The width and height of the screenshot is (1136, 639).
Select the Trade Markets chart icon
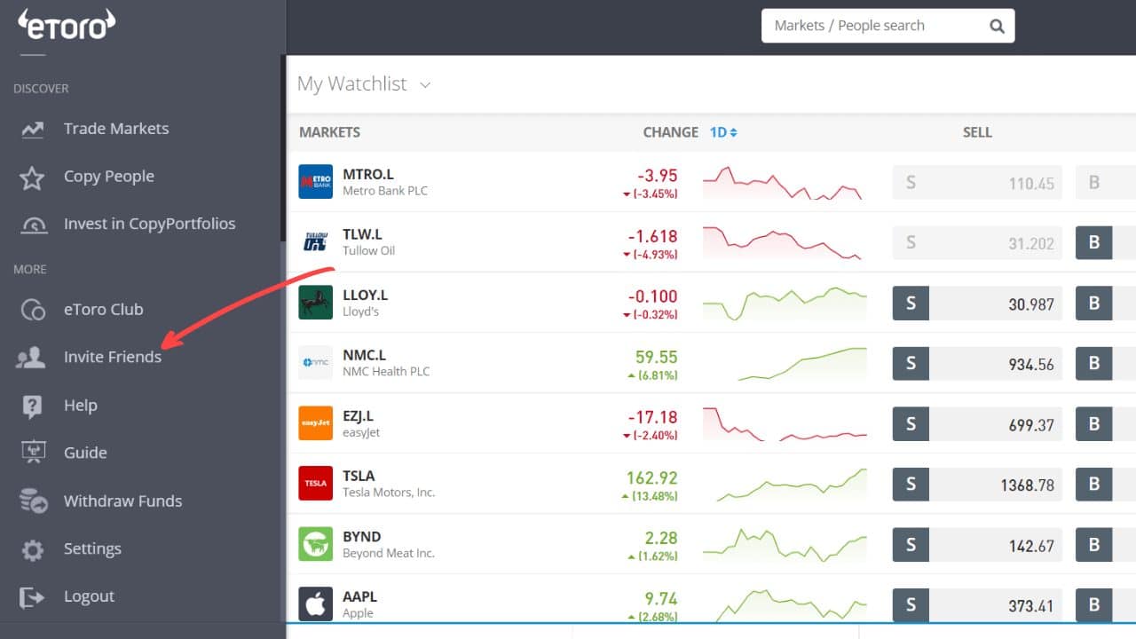(x=32, y=129)
